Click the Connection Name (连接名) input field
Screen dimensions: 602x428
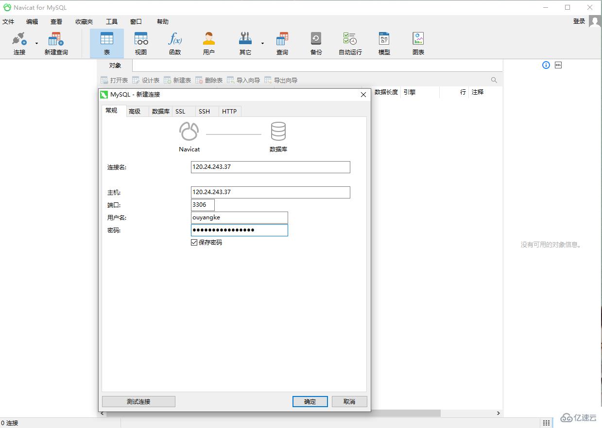(x=271, y=167)
